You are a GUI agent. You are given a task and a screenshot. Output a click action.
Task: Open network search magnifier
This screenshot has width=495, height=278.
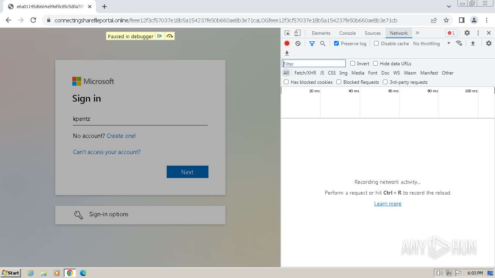[x=323, y=44]
